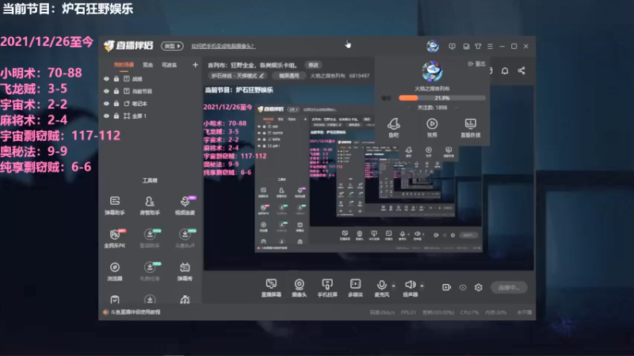The height and width of the screenshot is (356, 634).
Task: Toggle the preview eye icon in bottom bar
Action: coord(463,287)
